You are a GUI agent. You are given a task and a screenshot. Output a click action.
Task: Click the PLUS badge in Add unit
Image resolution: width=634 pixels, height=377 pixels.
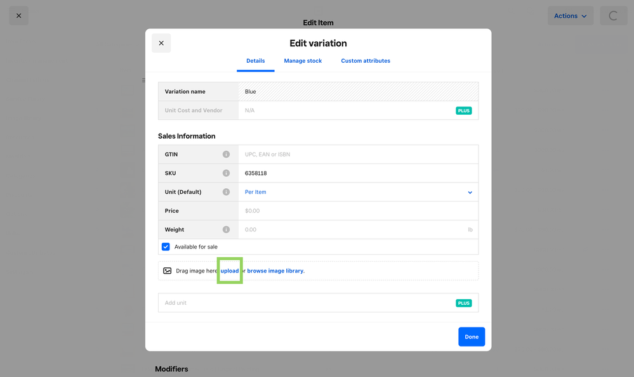(463, 303)
